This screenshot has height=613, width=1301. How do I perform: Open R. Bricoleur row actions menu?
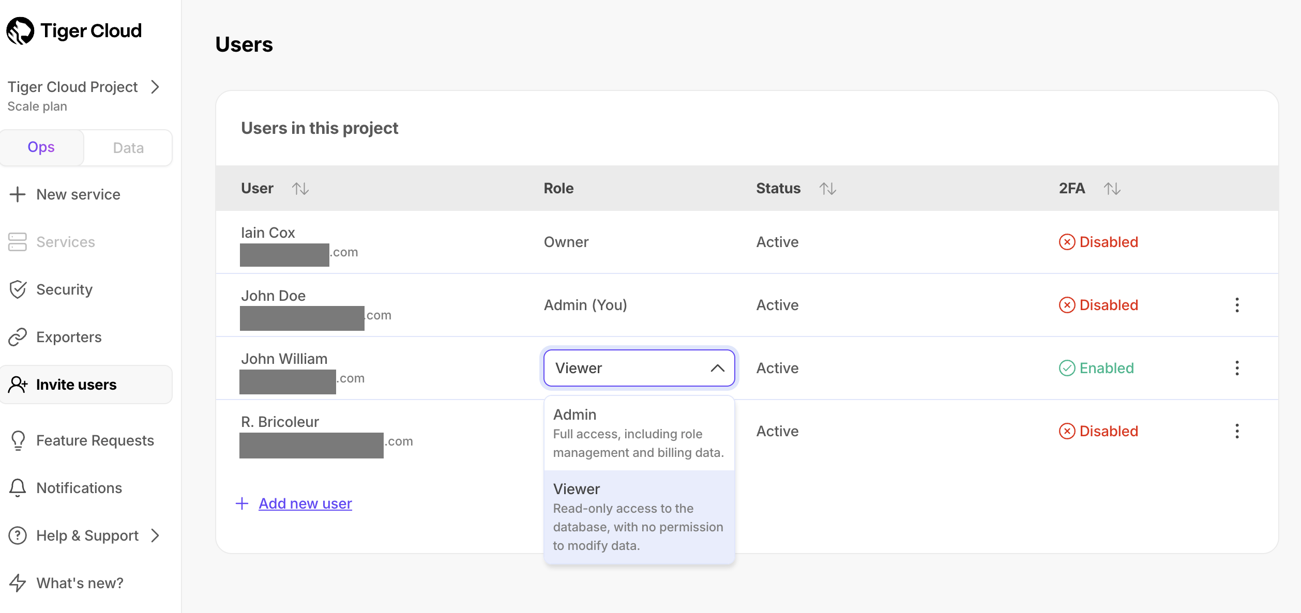[x=1237, y=431]
